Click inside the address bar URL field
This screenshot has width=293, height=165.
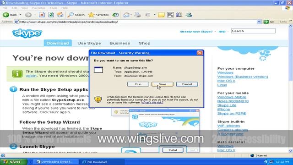point(138,22)
